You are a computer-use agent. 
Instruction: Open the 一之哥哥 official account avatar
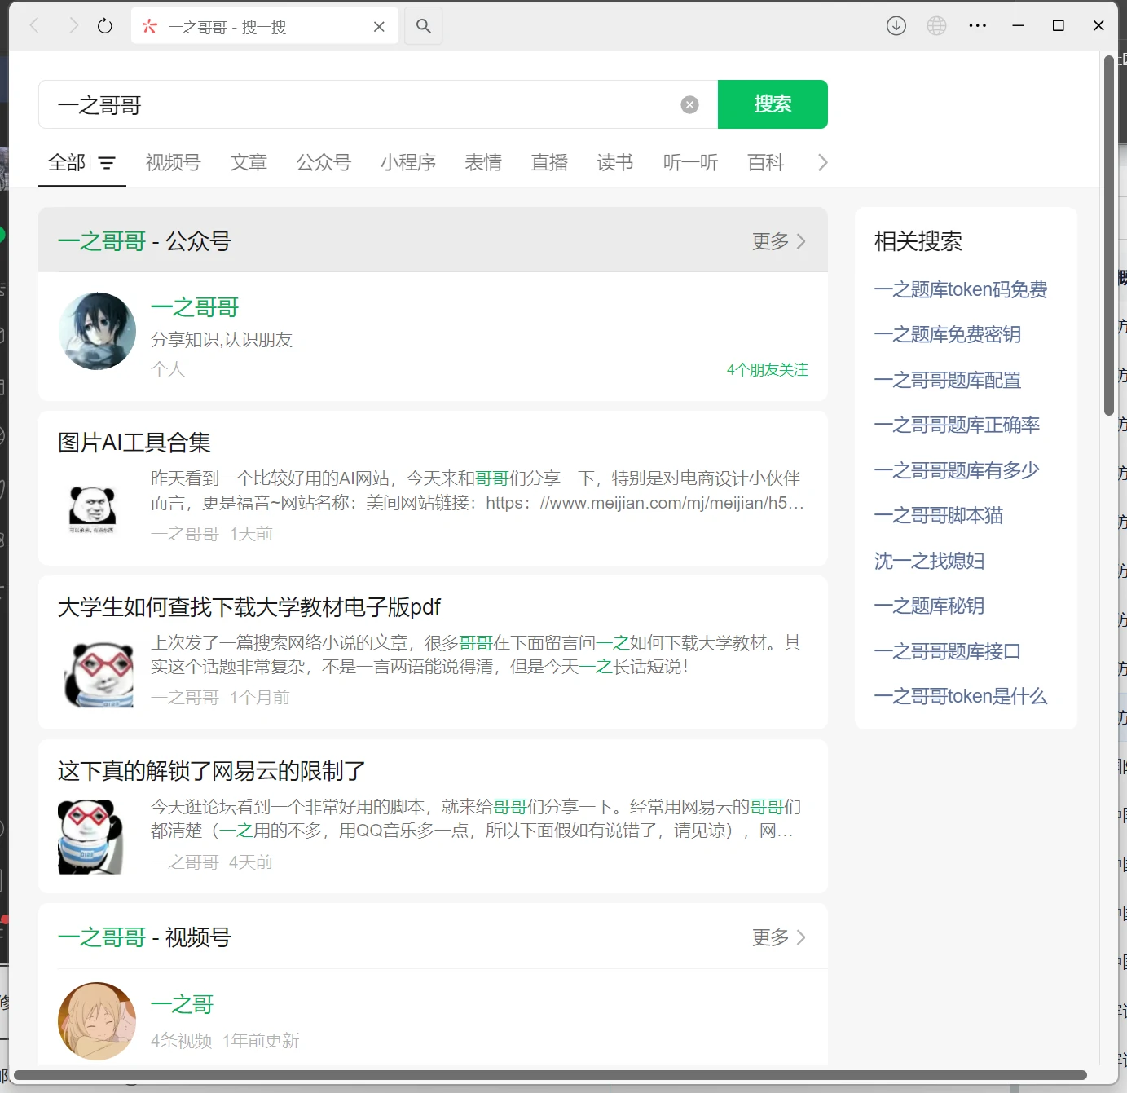[96, 332]
